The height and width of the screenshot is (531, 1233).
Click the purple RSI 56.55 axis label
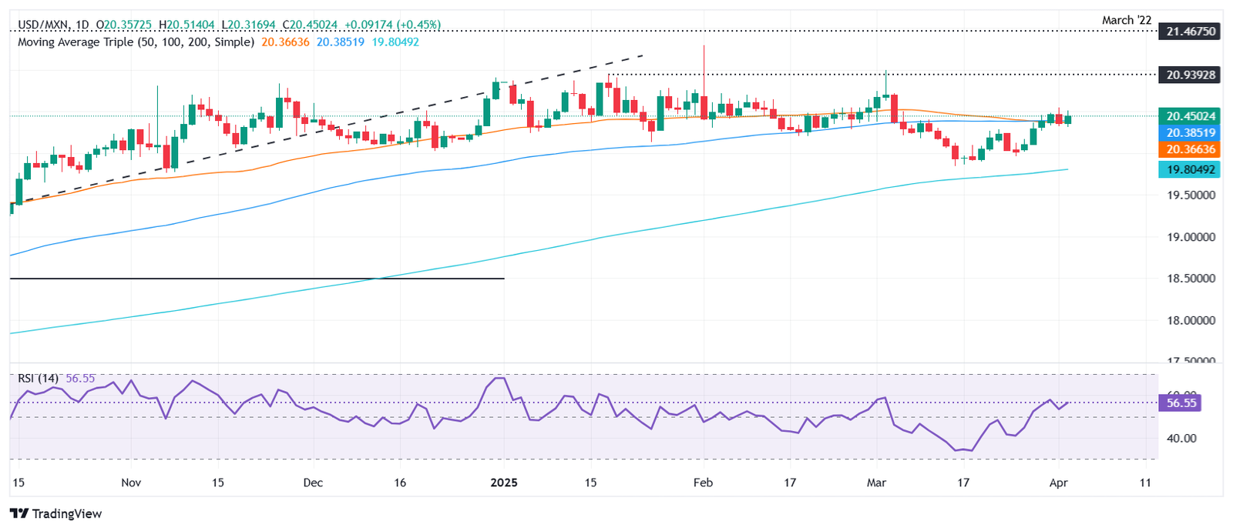tap(1181, 403)
